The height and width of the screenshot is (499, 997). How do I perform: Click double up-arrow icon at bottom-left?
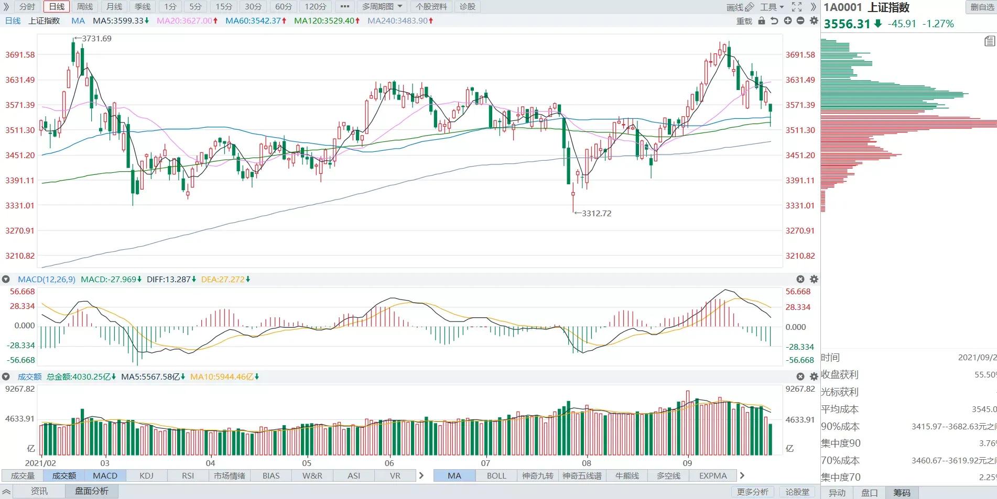[6, 491]
